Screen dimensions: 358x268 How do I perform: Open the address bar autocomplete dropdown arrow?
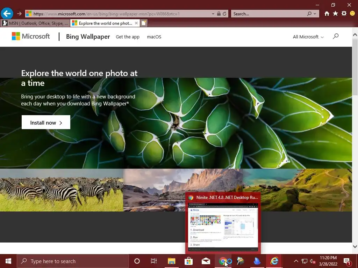[213, 14]
